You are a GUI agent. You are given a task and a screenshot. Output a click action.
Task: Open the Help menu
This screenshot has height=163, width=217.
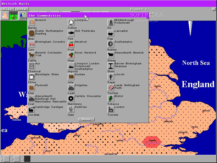tap(22, 9)
